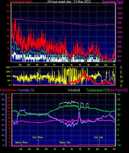Click the E compass letter on direction chart

[121, 72]
